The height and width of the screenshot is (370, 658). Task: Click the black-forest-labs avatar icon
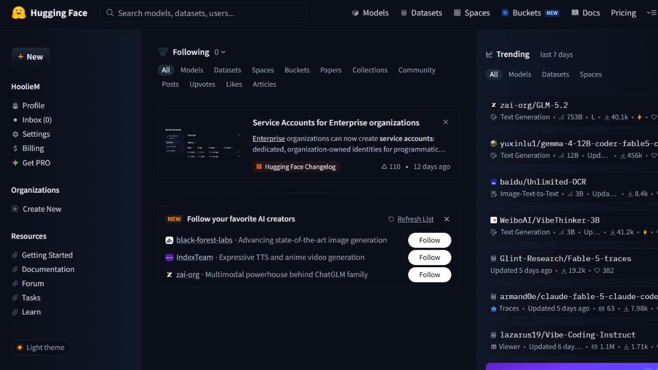pyautogui.click(x=169, y=240)
